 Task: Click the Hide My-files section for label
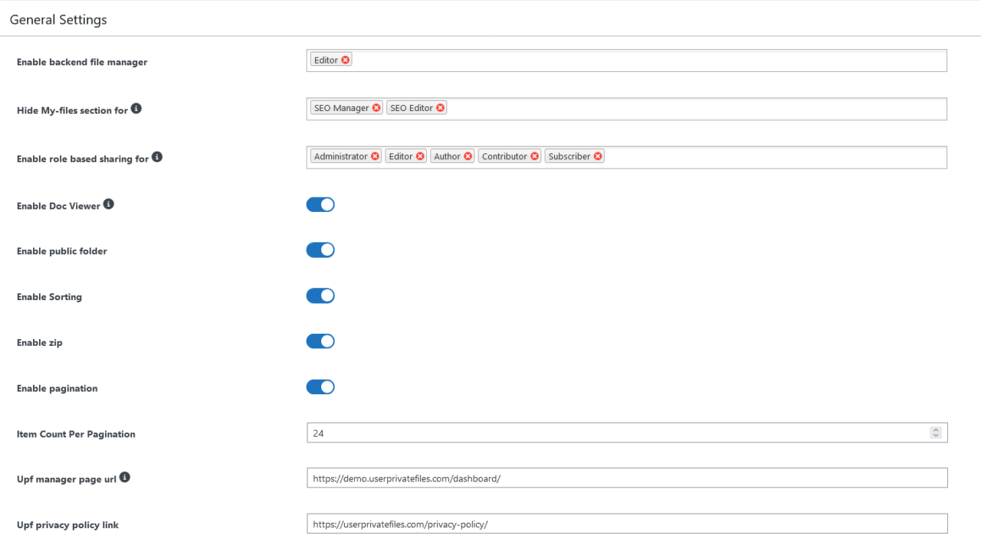72,110
